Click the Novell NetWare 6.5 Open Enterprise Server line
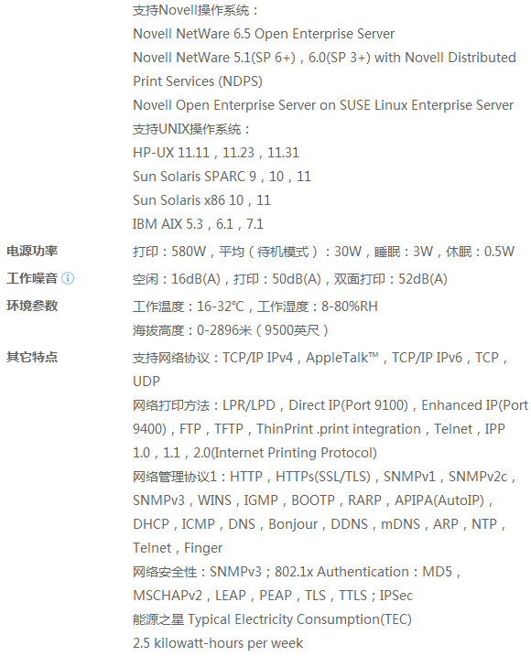 pos(264,34)
